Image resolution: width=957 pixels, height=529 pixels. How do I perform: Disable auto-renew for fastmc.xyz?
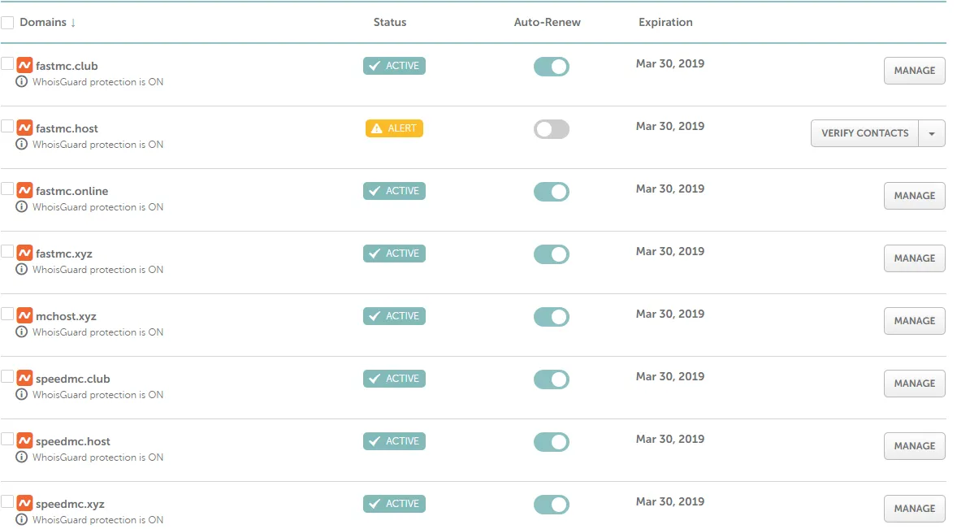coord(551,254)
